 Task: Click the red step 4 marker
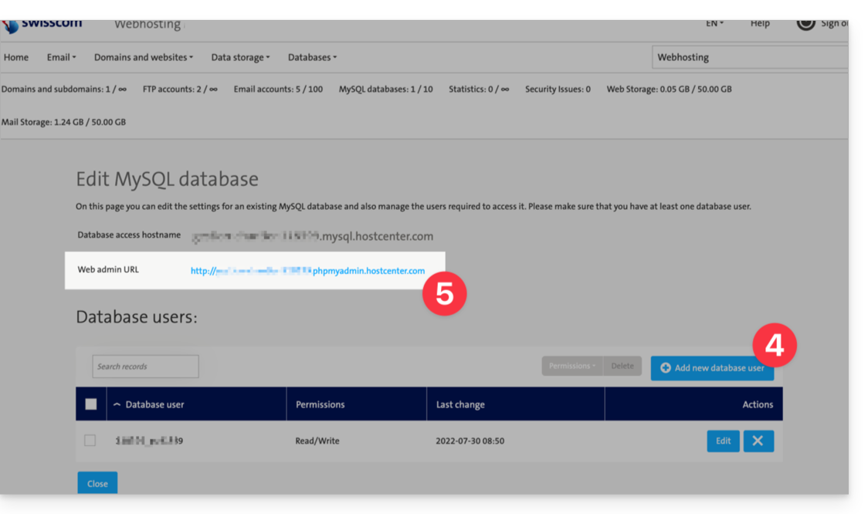pos(774,345)
